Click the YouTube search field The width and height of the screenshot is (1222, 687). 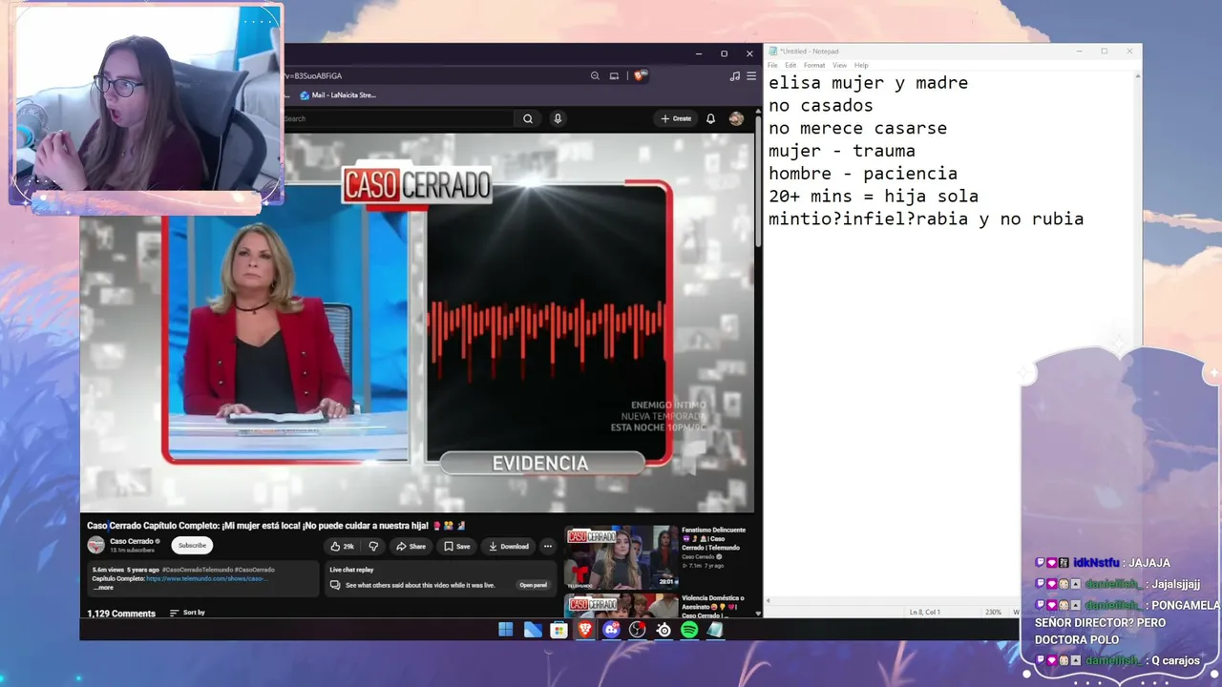pyautogui.click(x=399, y=118)
